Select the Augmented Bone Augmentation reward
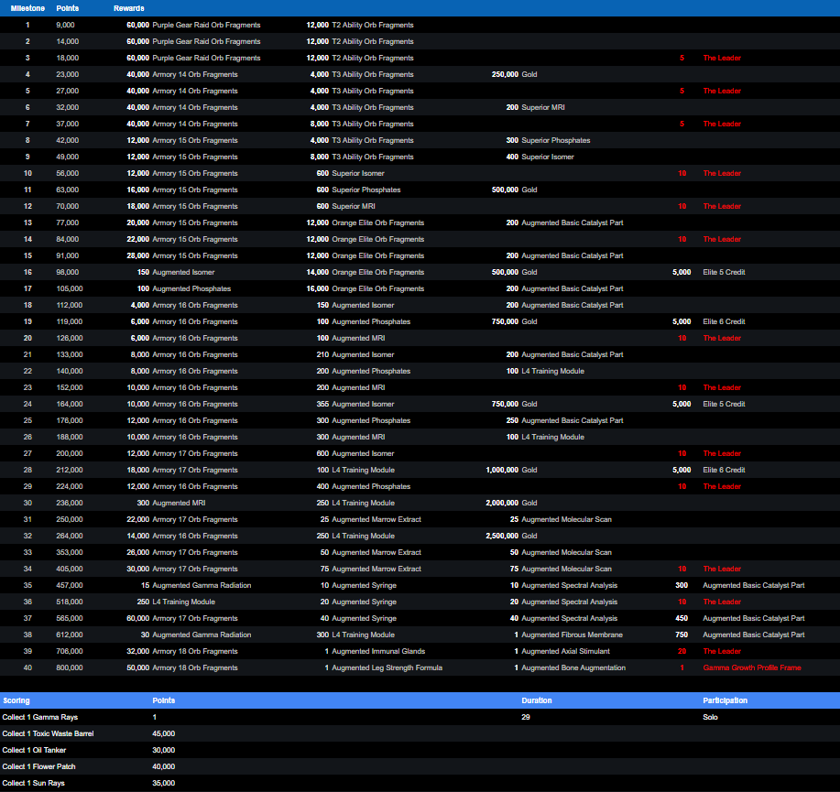840x792 pixels. [573, 668]
